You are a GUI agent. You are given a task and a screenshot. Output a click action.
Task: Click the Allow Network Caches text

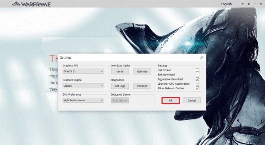171,88
